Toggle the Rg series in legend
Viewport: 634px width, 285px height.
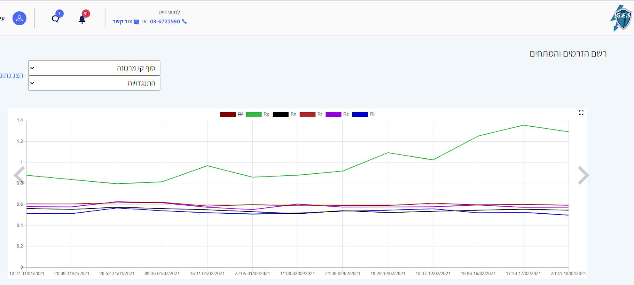[x=258, y=114]
